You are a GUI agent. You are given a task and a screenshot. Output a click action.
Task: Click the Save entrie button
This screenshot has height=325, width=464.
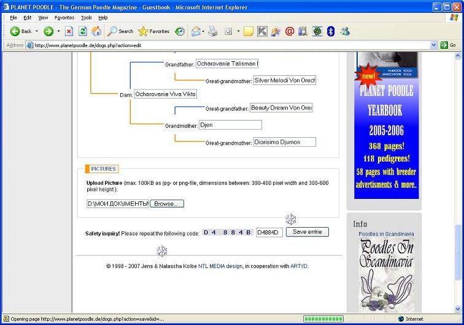click(307, 232)
